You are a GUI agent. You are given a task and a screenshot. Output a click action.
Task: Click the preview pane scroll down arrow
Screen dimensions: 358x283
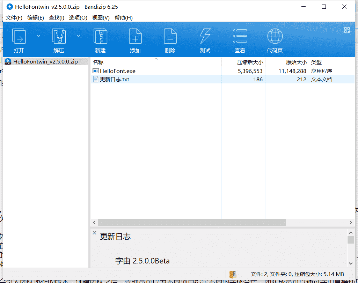[x=351, y=263]
